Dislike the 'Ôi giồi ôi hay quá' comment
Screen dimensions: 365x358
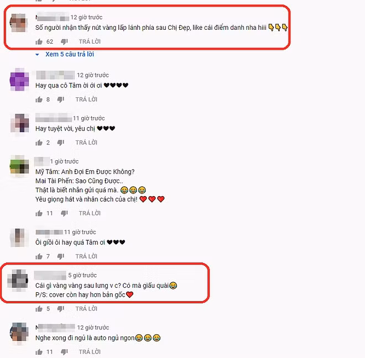pyautogui.click(x=61, y=256)
